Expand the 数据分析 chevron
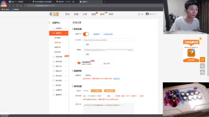This screenshot has width=209, height=117. (x=66, y=71)
